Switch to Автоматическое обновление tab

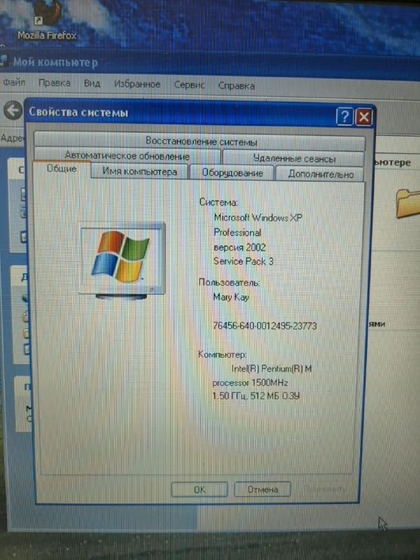(x=127, y=155)
